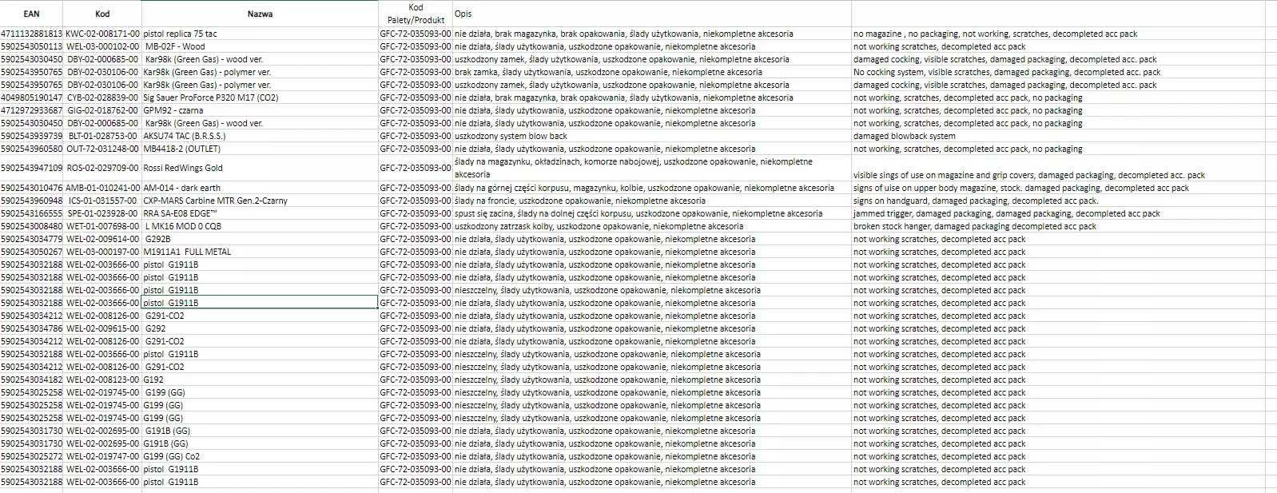
Task: Select the CXP-MARS Carbine MTR Gen.2-Czarny cell
Action: tap(215, 201)
